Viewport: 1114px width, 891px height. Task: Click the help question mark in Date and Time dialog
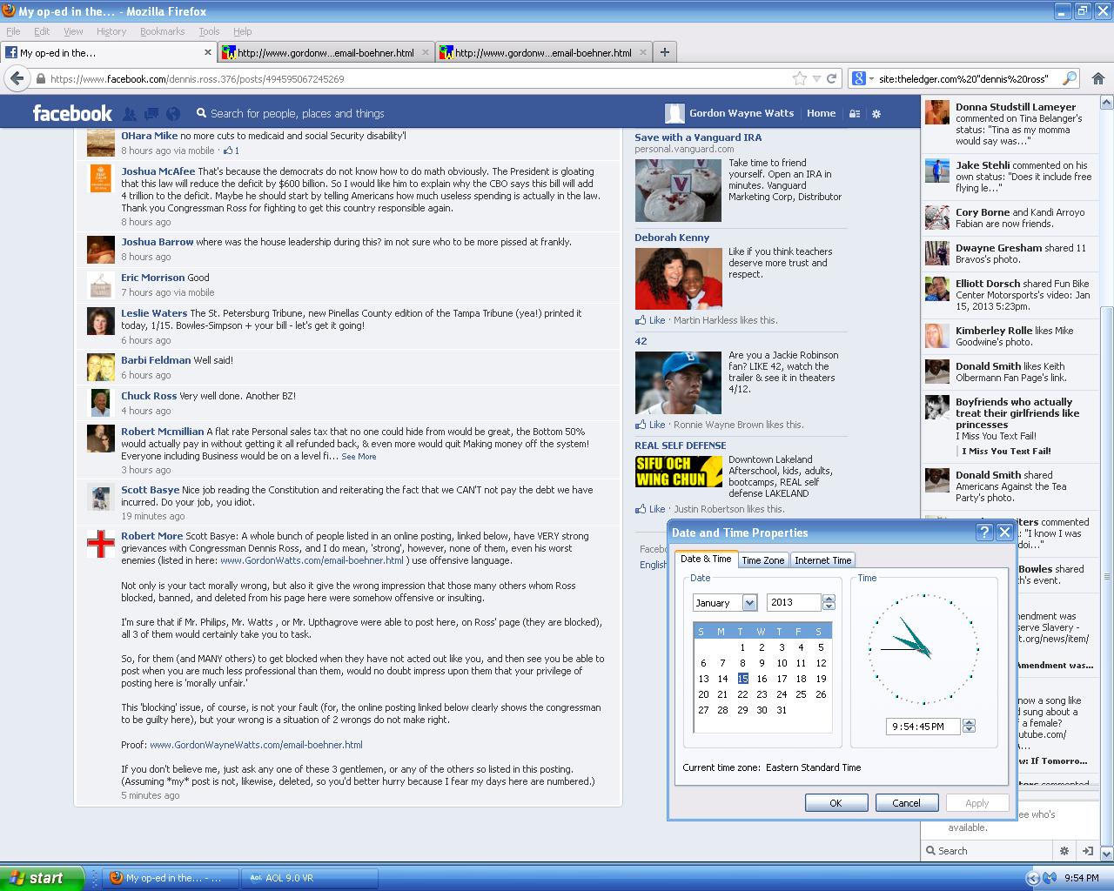click(984, 533)
